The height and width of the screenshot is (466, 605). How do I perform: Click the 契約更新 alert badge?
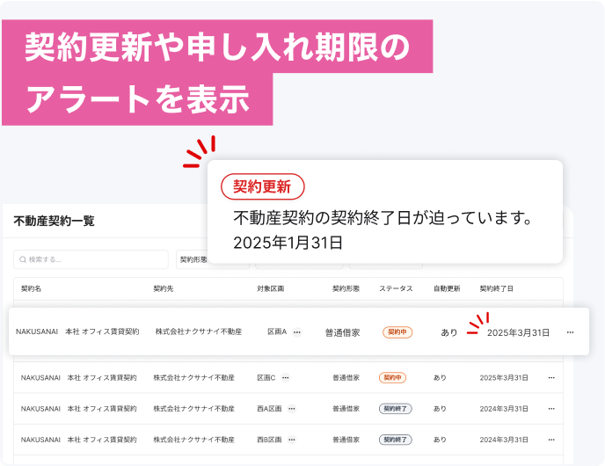(262, 186)
